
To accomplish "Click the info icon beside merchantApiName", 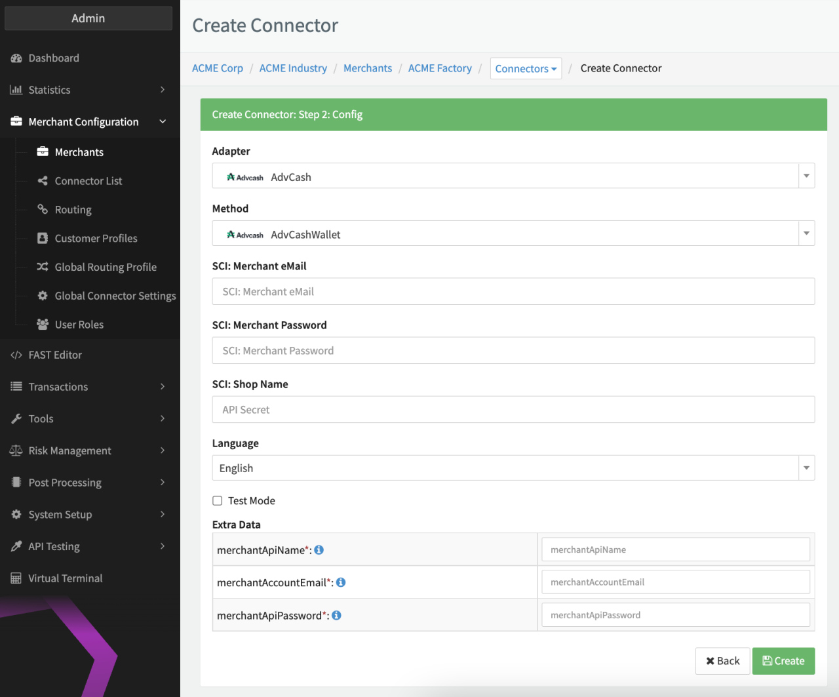I will point(319,550).
